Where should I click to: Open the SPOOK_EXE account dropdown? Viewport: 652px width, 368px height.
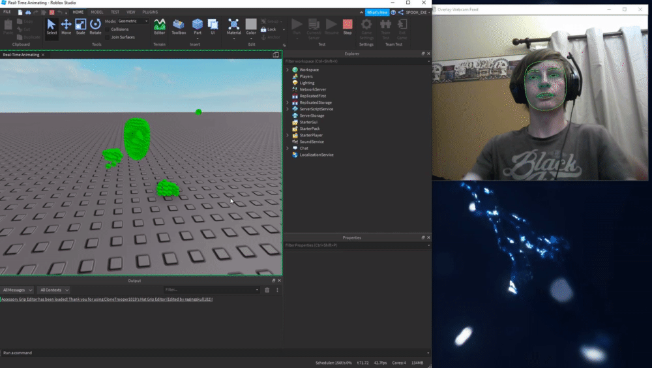point(418,12)
